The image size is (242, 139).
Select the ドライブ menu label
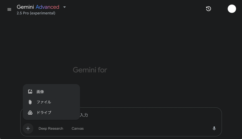[44, 113]
